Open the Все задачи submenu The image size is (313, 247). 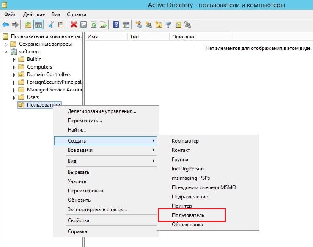pyautogui.click(x=105, y=150)
